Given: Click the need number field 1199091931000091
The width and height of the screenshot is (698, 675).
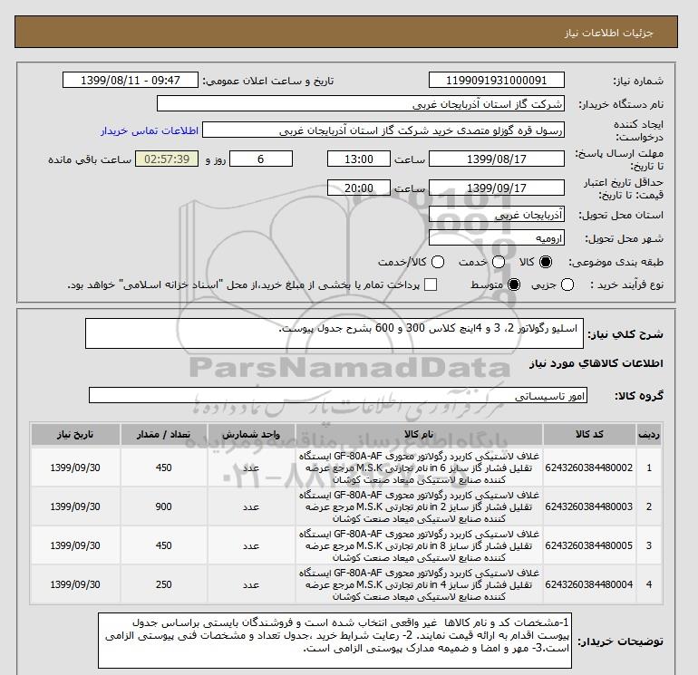Looking at the screenshot, I should 497,80.
